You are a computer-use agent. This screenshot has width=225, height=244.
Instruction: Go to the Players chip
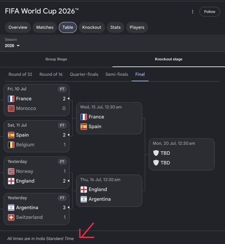137,27
